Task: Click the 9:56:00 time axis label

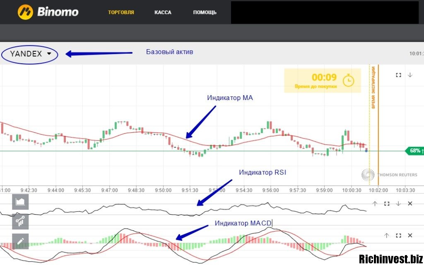Action: (271, 190)
